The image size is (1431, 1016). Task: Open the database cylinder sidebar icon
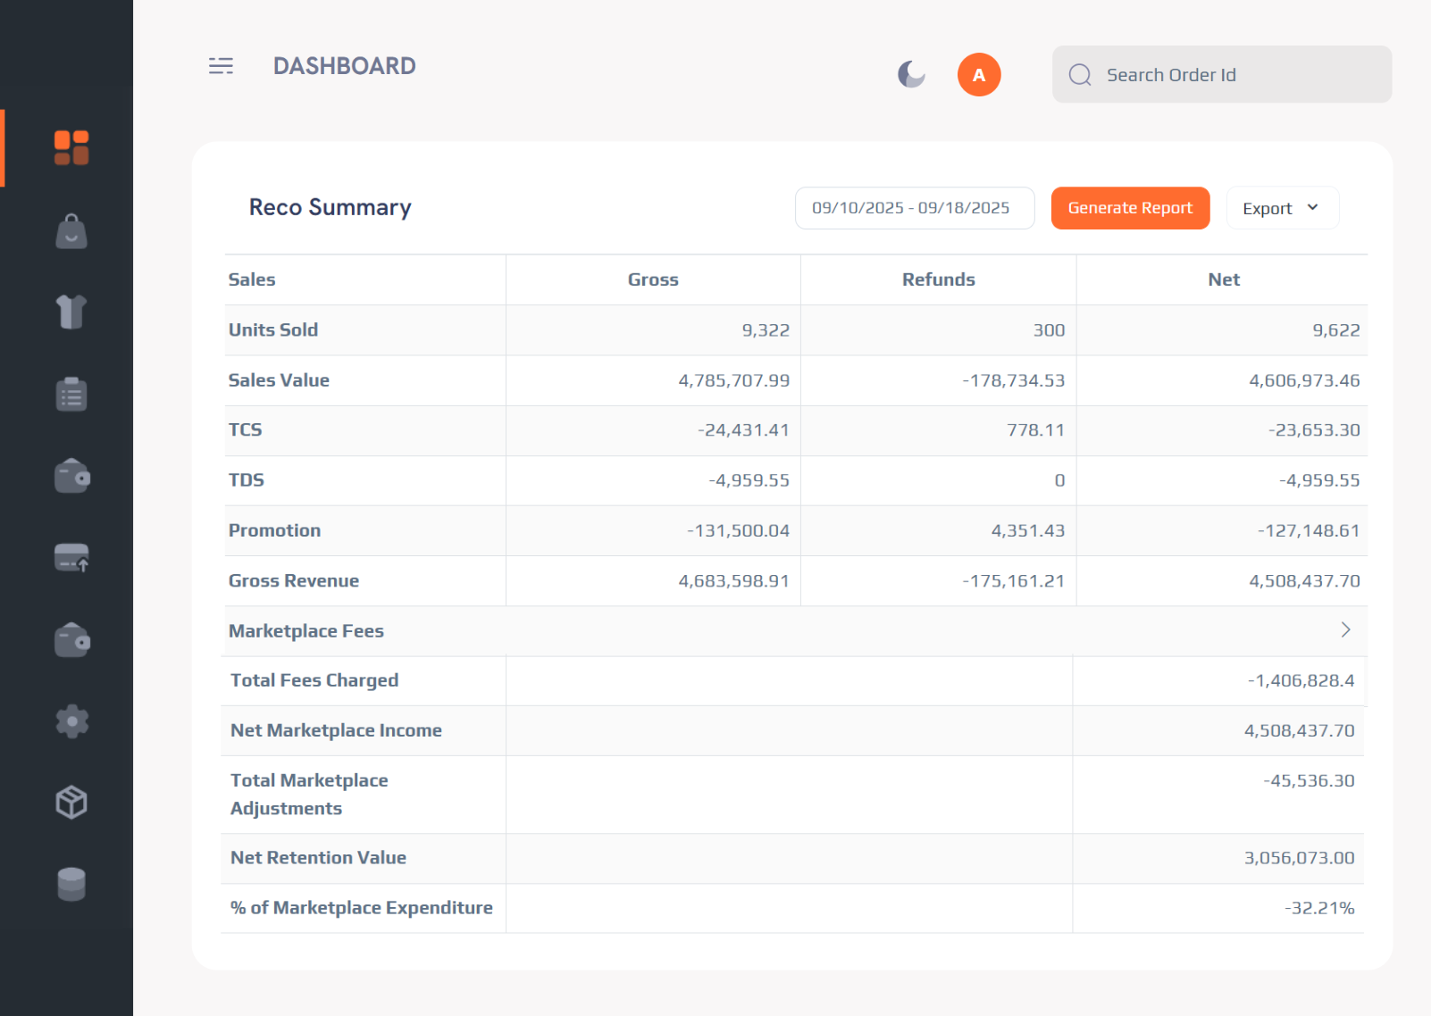[71, 884]
